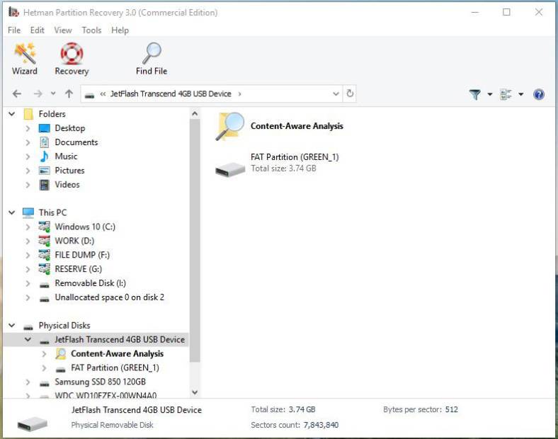
Task: Open FAT Partition (GREEN_1) drive item
Action: 277,164
